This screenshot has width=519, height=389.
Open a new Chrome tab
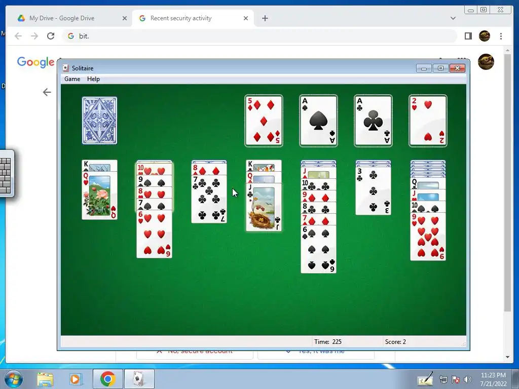[x=265, y=18]
